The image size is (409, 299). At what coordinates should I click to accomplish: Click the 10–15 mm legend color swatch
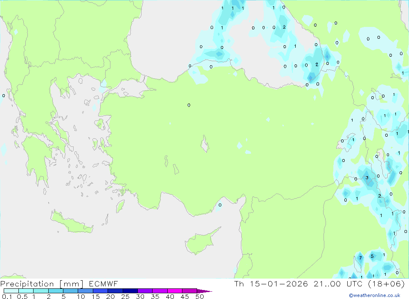tap(85, 291)
